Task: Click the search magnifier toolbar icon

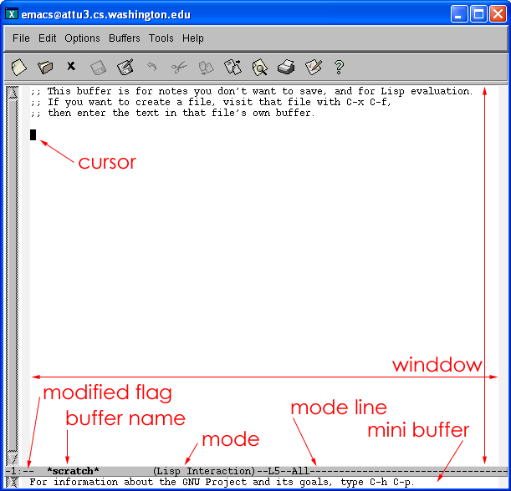Action: coord(260,68)
